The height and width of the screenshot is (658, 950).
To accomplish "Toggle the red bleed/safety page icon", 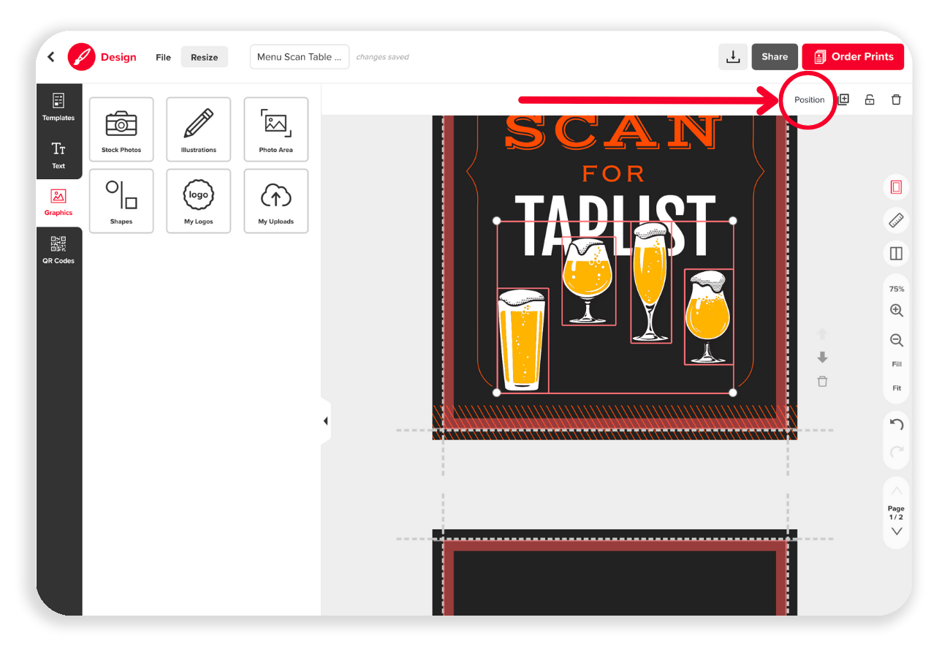I will click(897, 188).
